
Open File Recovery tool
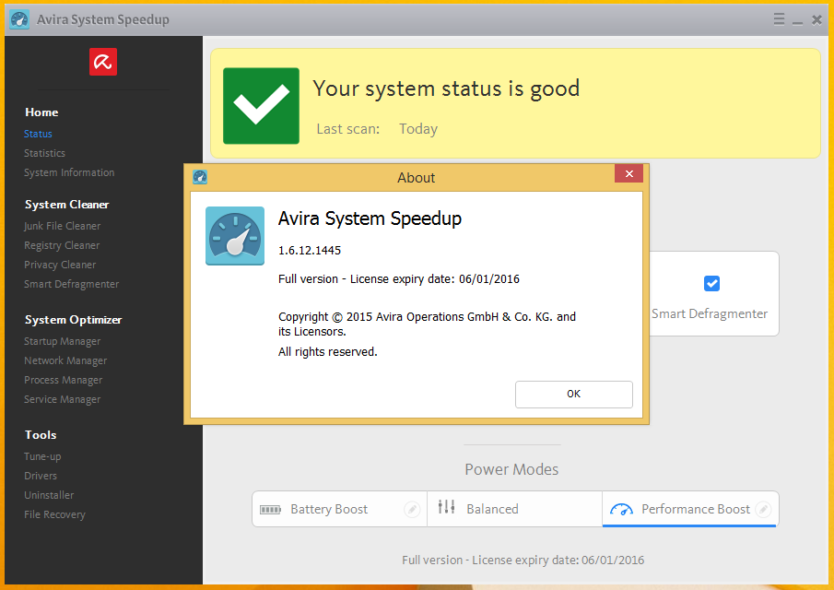pyautogui.click(x=54, y=515)
